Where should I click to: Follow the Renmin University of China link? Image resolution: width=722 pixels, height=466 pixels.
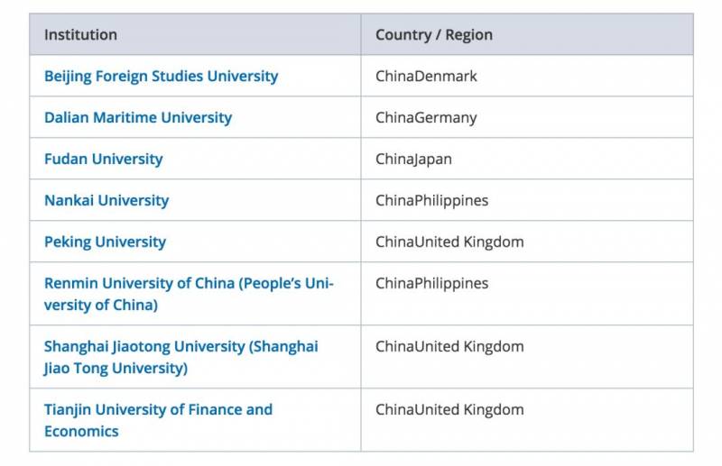pos(189,294)
